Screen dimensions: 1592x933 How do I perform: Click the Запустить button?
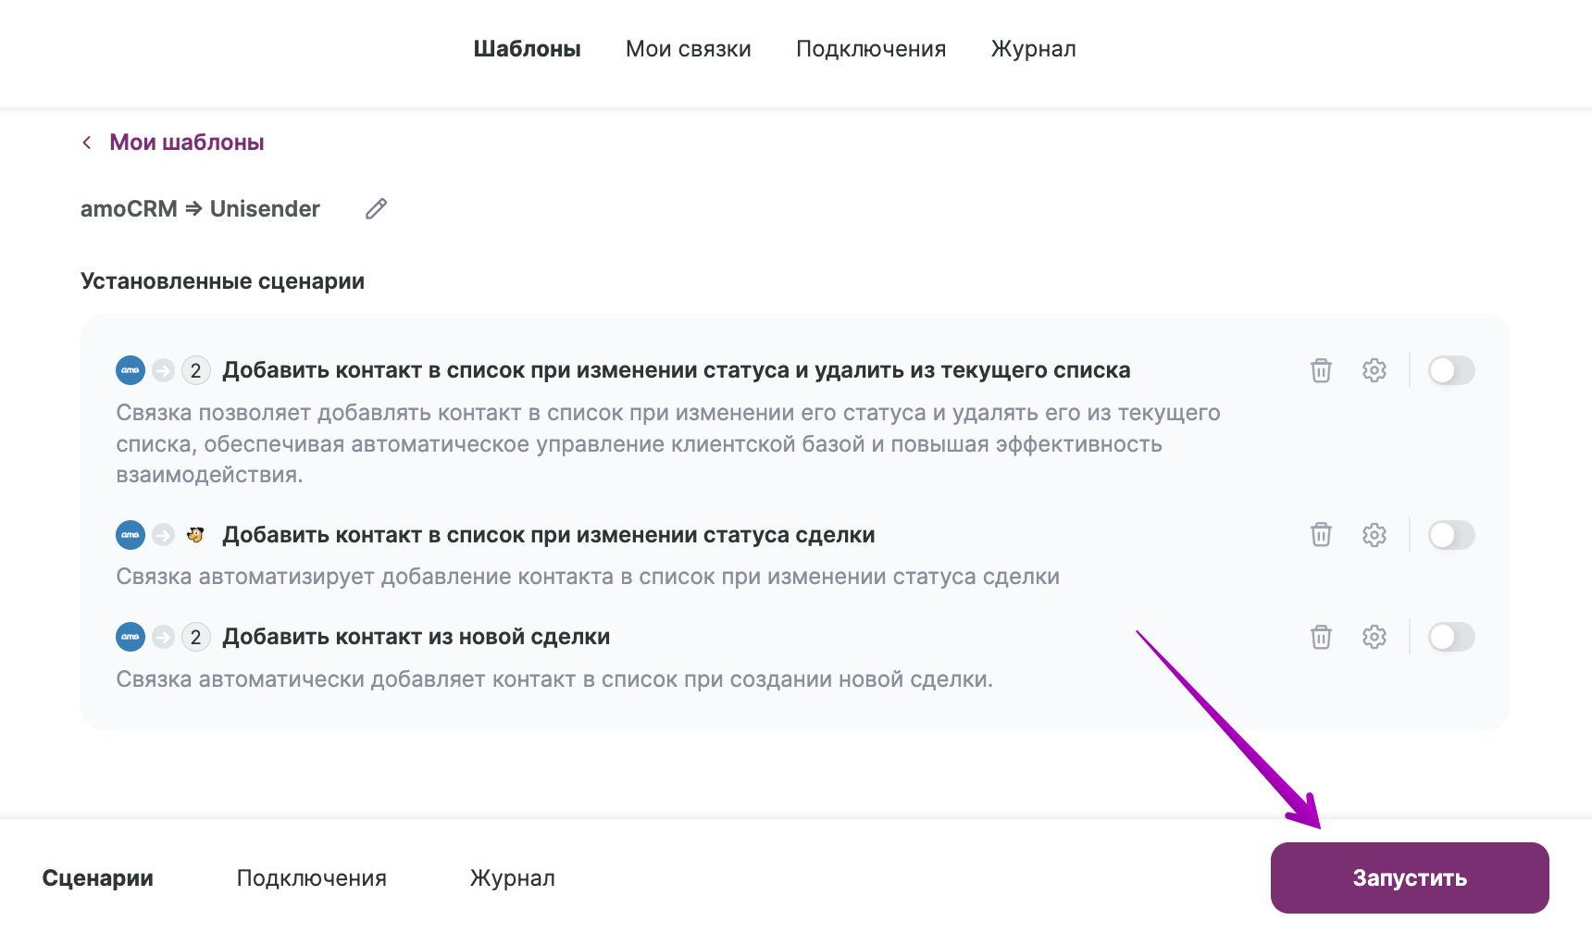1410,877
